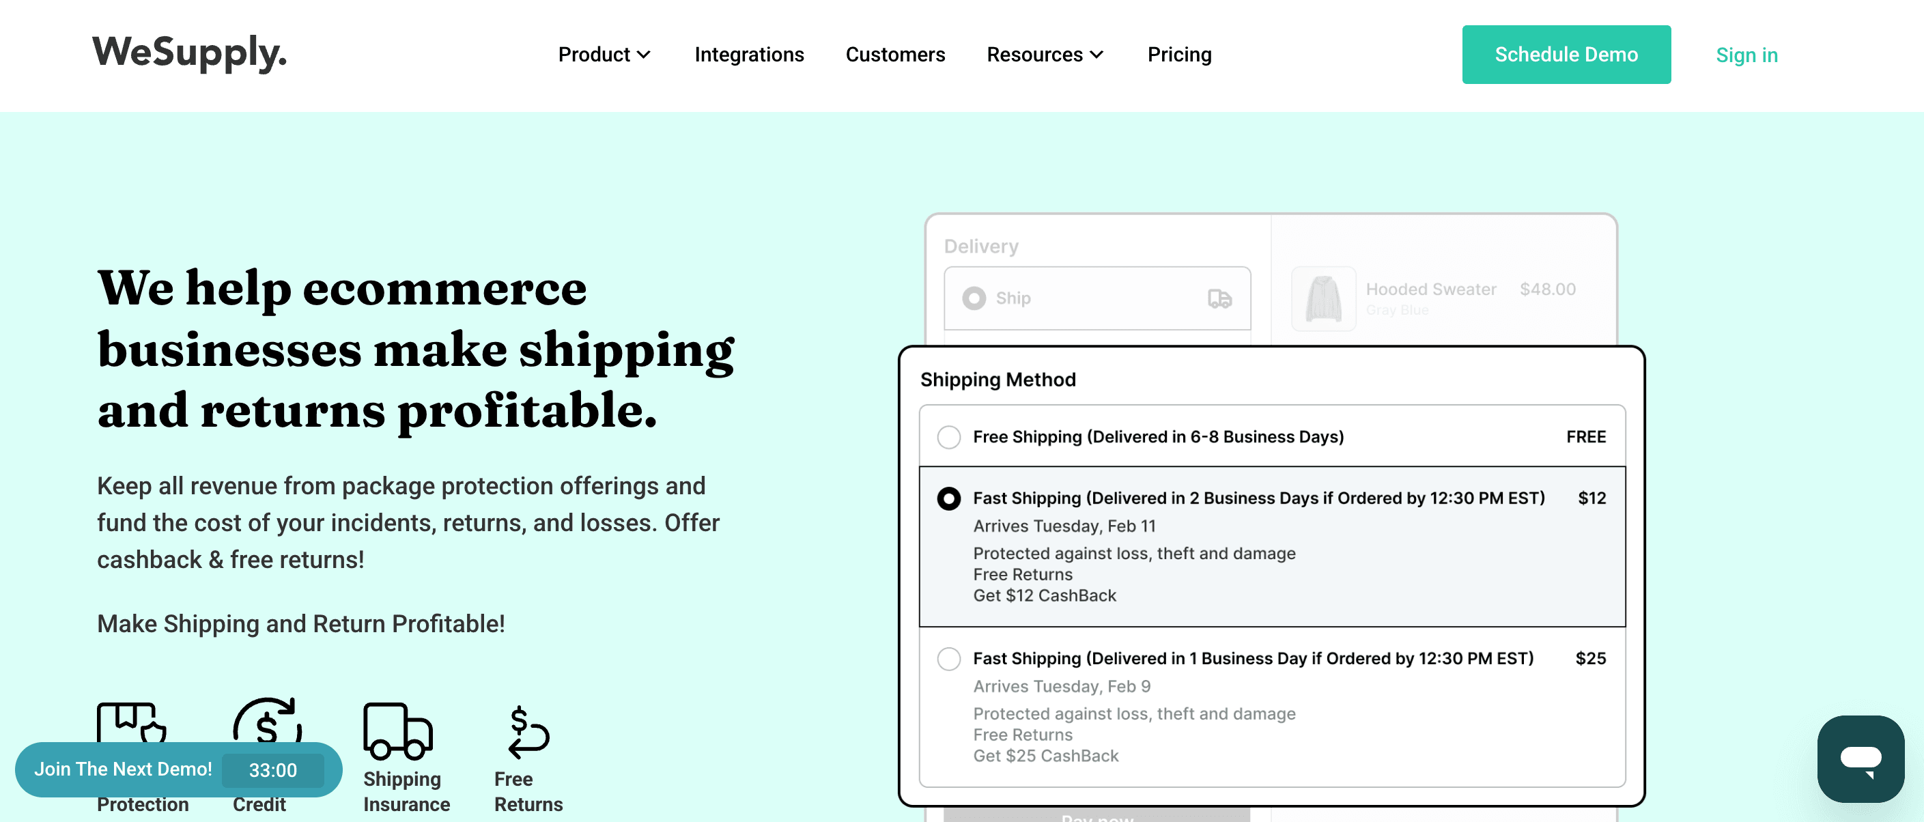Select the $12 Fast Shipping radio button
The height and width of the screenshot is (822, 1924).
coord(948,498)
